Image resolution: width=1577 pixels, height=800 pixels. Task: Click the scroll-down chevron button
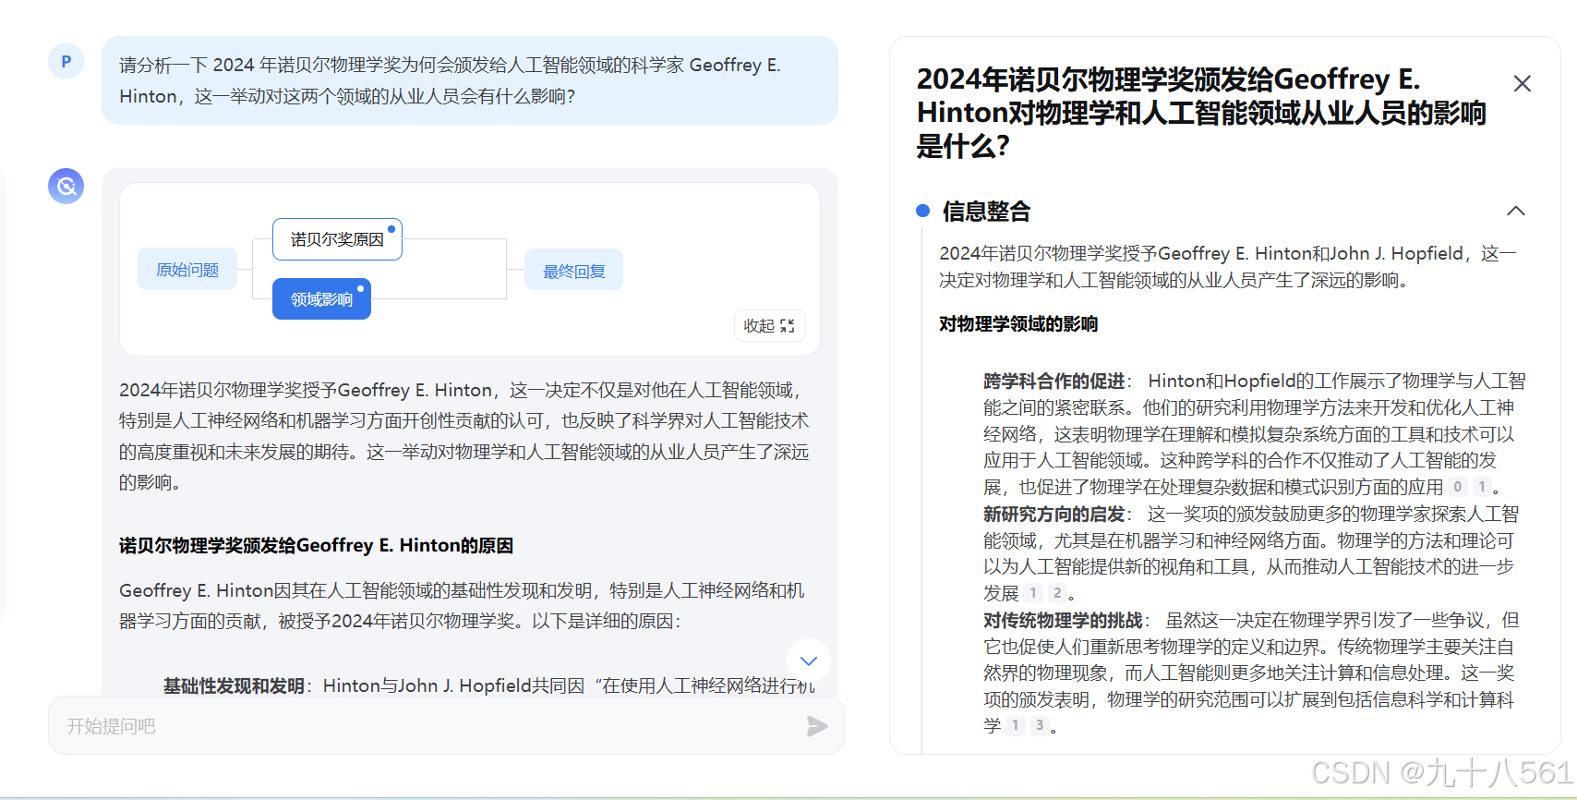click(809, 661)
